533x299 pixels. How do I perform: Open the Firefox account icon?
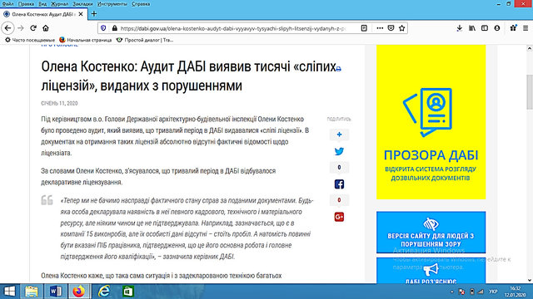497,28
